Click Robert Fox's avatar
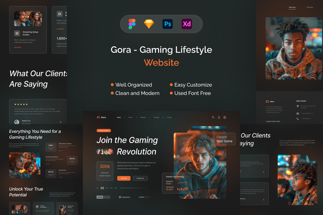This screenshot has height=215, width=323. [17, 122]
